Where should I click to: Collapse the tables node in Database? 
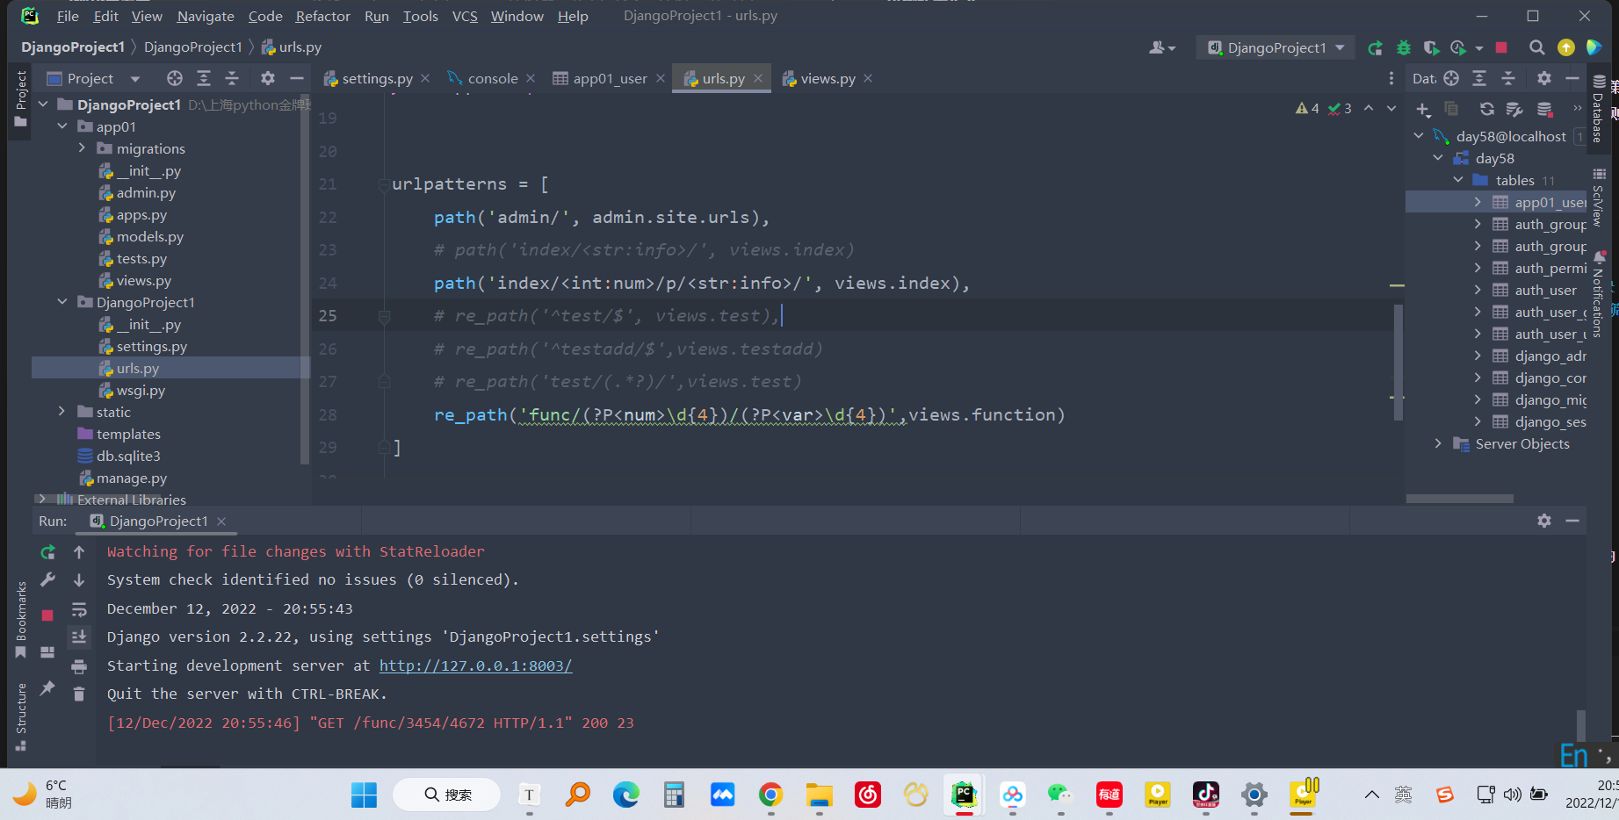point(1458,180)
